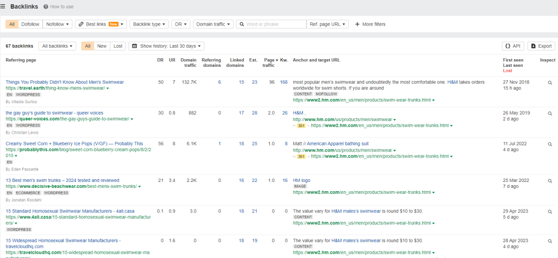This screenshot has height=258, width=558.
Task: Open the Domain traffic filter dropdown
Action: point(213,24)
